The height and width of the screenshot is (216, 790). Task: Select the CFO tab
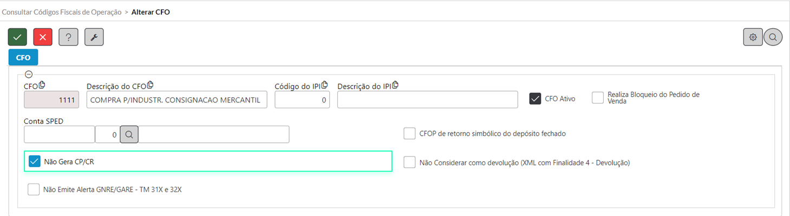coord(23,57)
